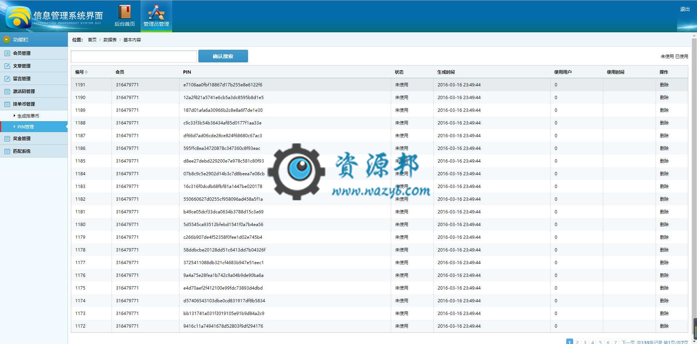Go to page 7 in pagination
This screenshot has height=344, width=697.
pos(615,342)
